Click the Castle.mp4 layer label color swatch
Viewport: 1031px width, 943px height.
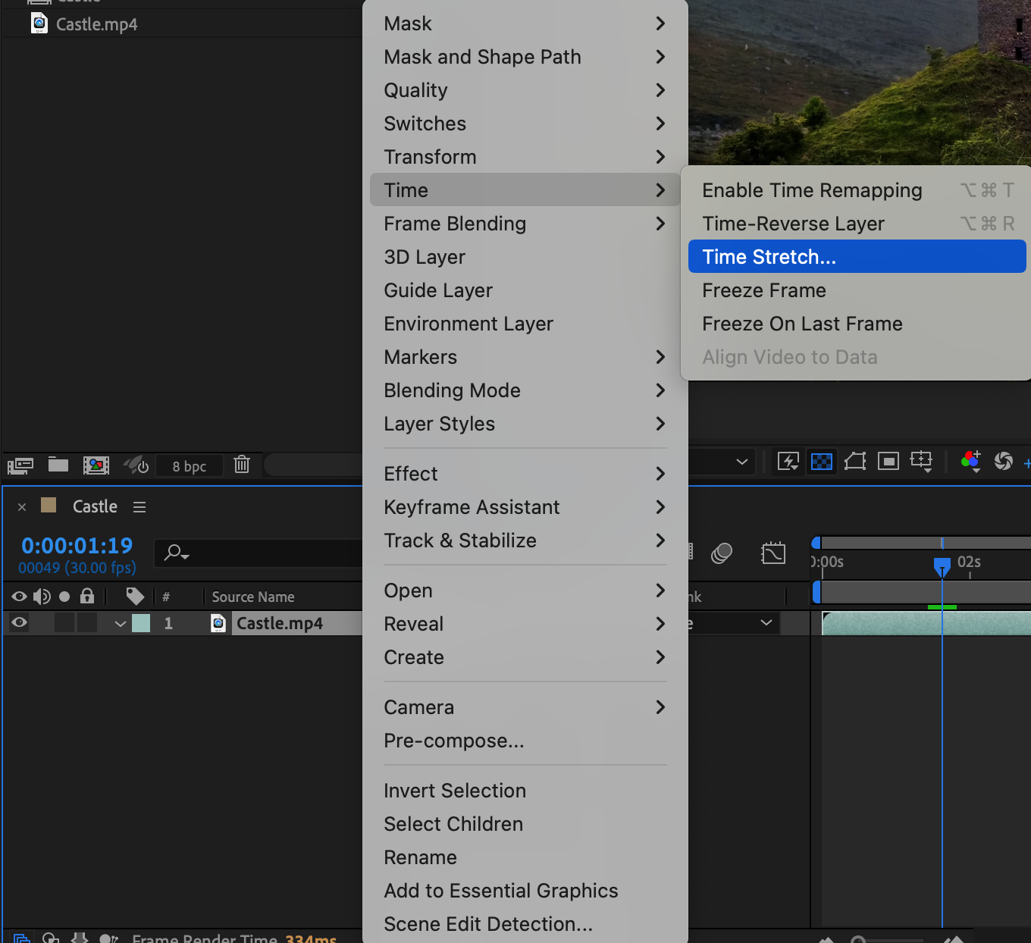[x=141, y=623]
